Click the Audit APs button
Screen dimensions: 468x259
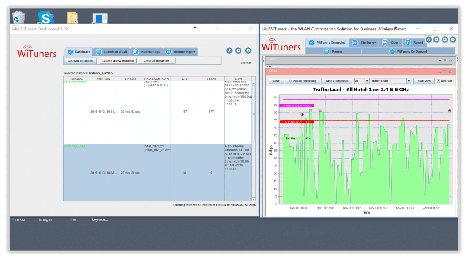point(424,81)
